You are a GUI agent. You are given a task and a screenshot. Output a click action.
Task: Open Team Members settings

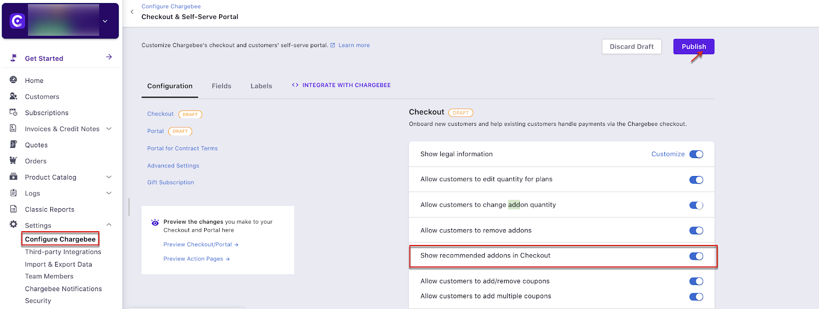coord(49,276)
